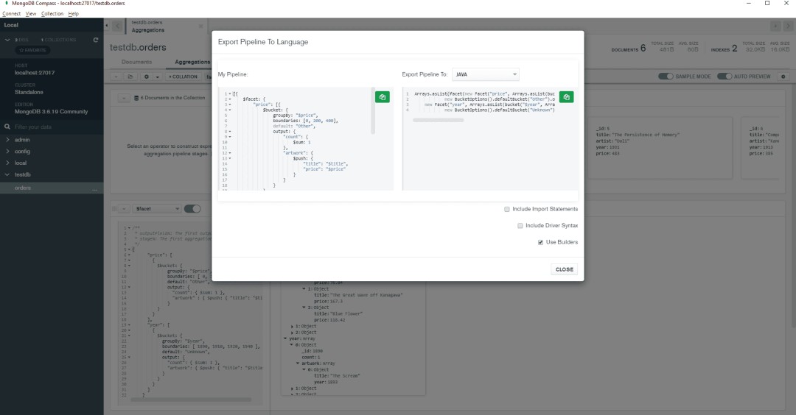Open the $facet stage operator dropdown
Viewport: 796px width, 415px height.
pos(156,209)
